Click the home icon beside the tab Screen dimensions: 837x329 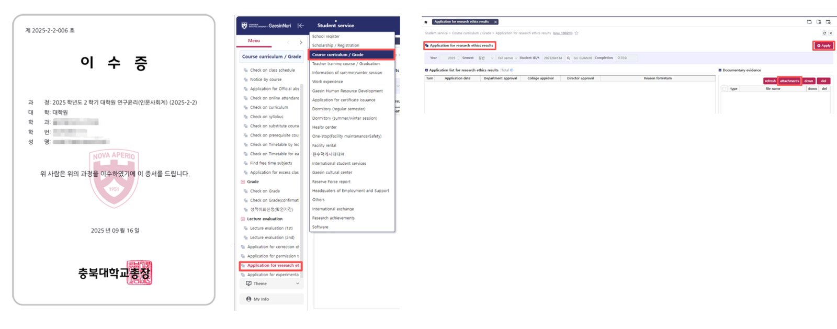[426, 22]
